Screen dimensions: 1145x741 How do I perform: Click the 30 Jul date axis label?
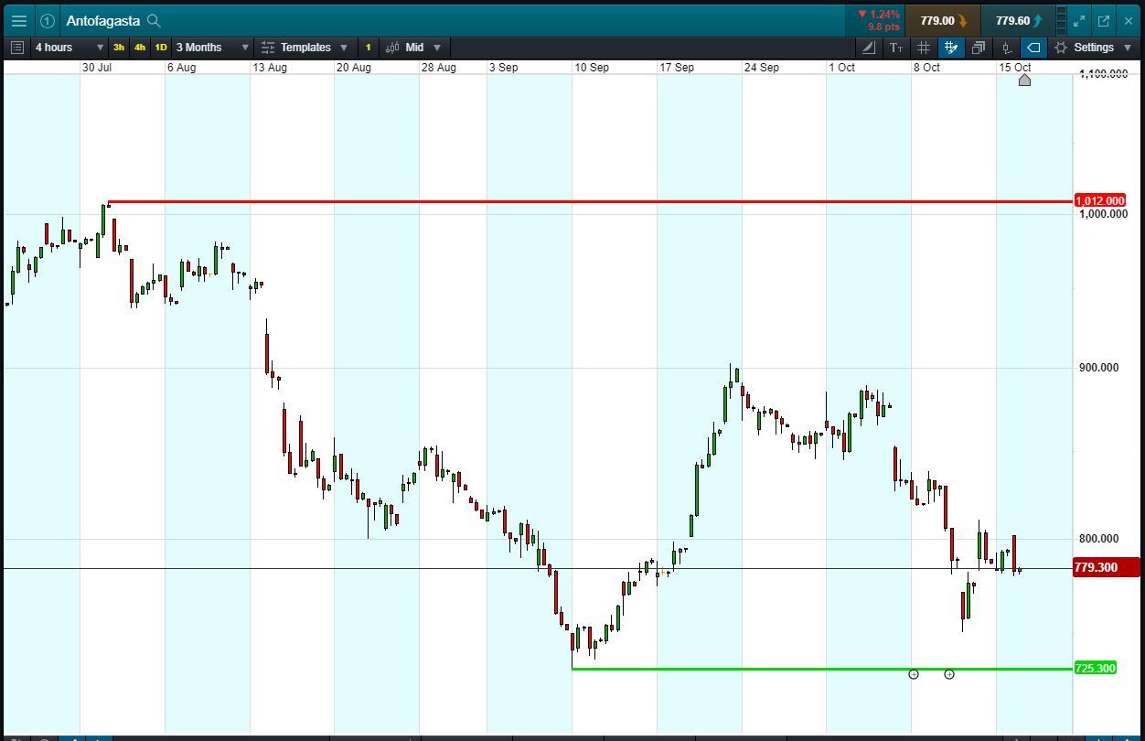click(97, 68)
